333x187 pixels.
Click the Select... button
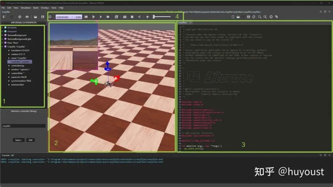click(x=19, y=140)
